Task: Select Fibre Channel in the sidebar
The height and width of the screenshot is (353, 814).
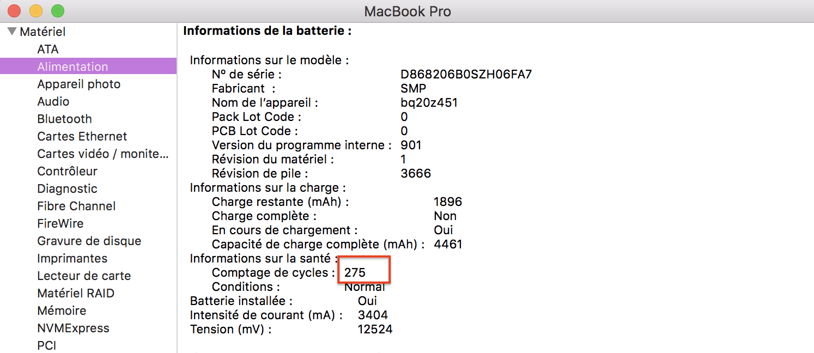Action: pyautogui.click(x=76, y=206)
